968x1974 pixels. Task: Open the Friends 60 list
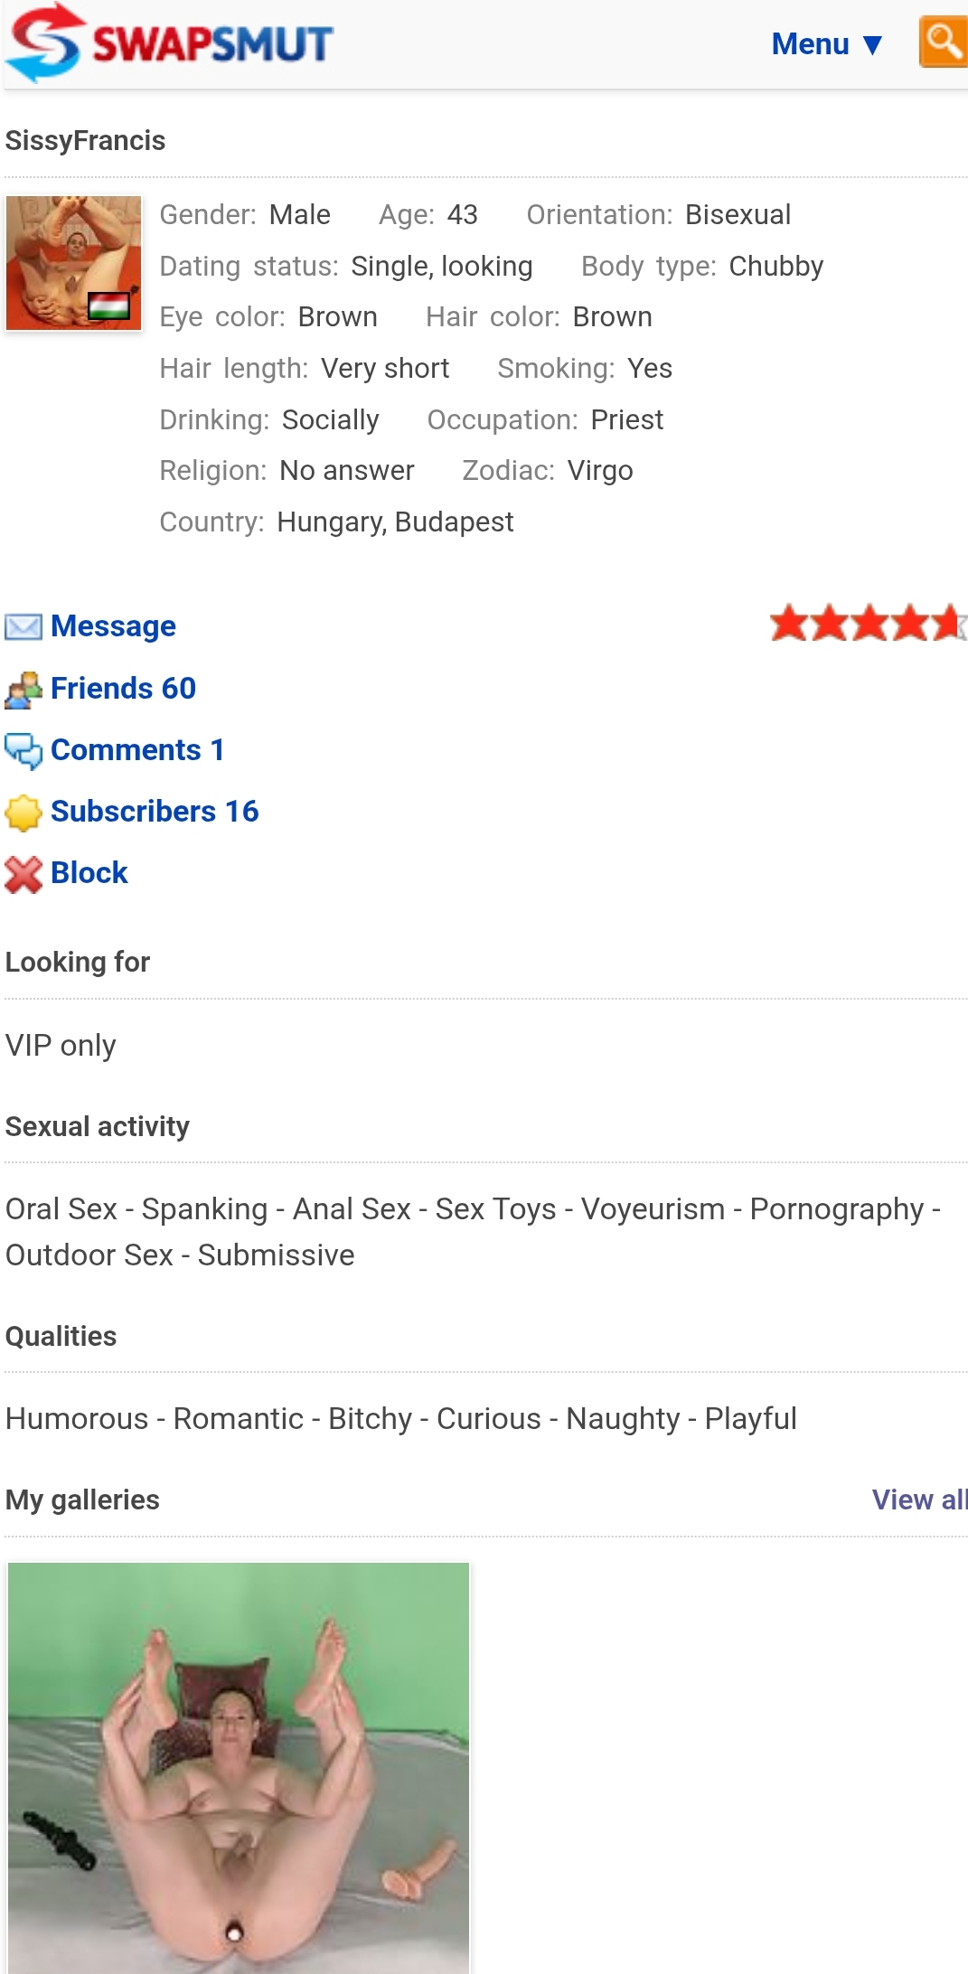(x=123, y=689)
